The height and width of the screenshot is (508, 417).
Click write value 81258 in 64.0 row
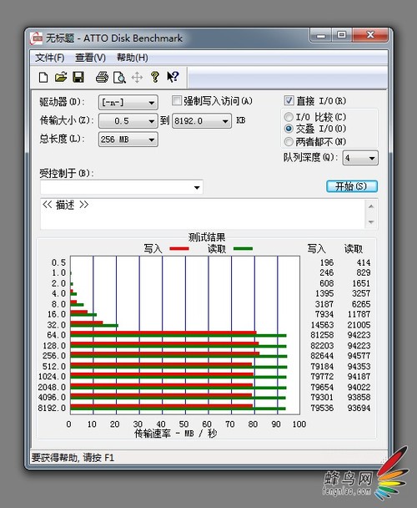pyautogui.click(x=322, y=335)
